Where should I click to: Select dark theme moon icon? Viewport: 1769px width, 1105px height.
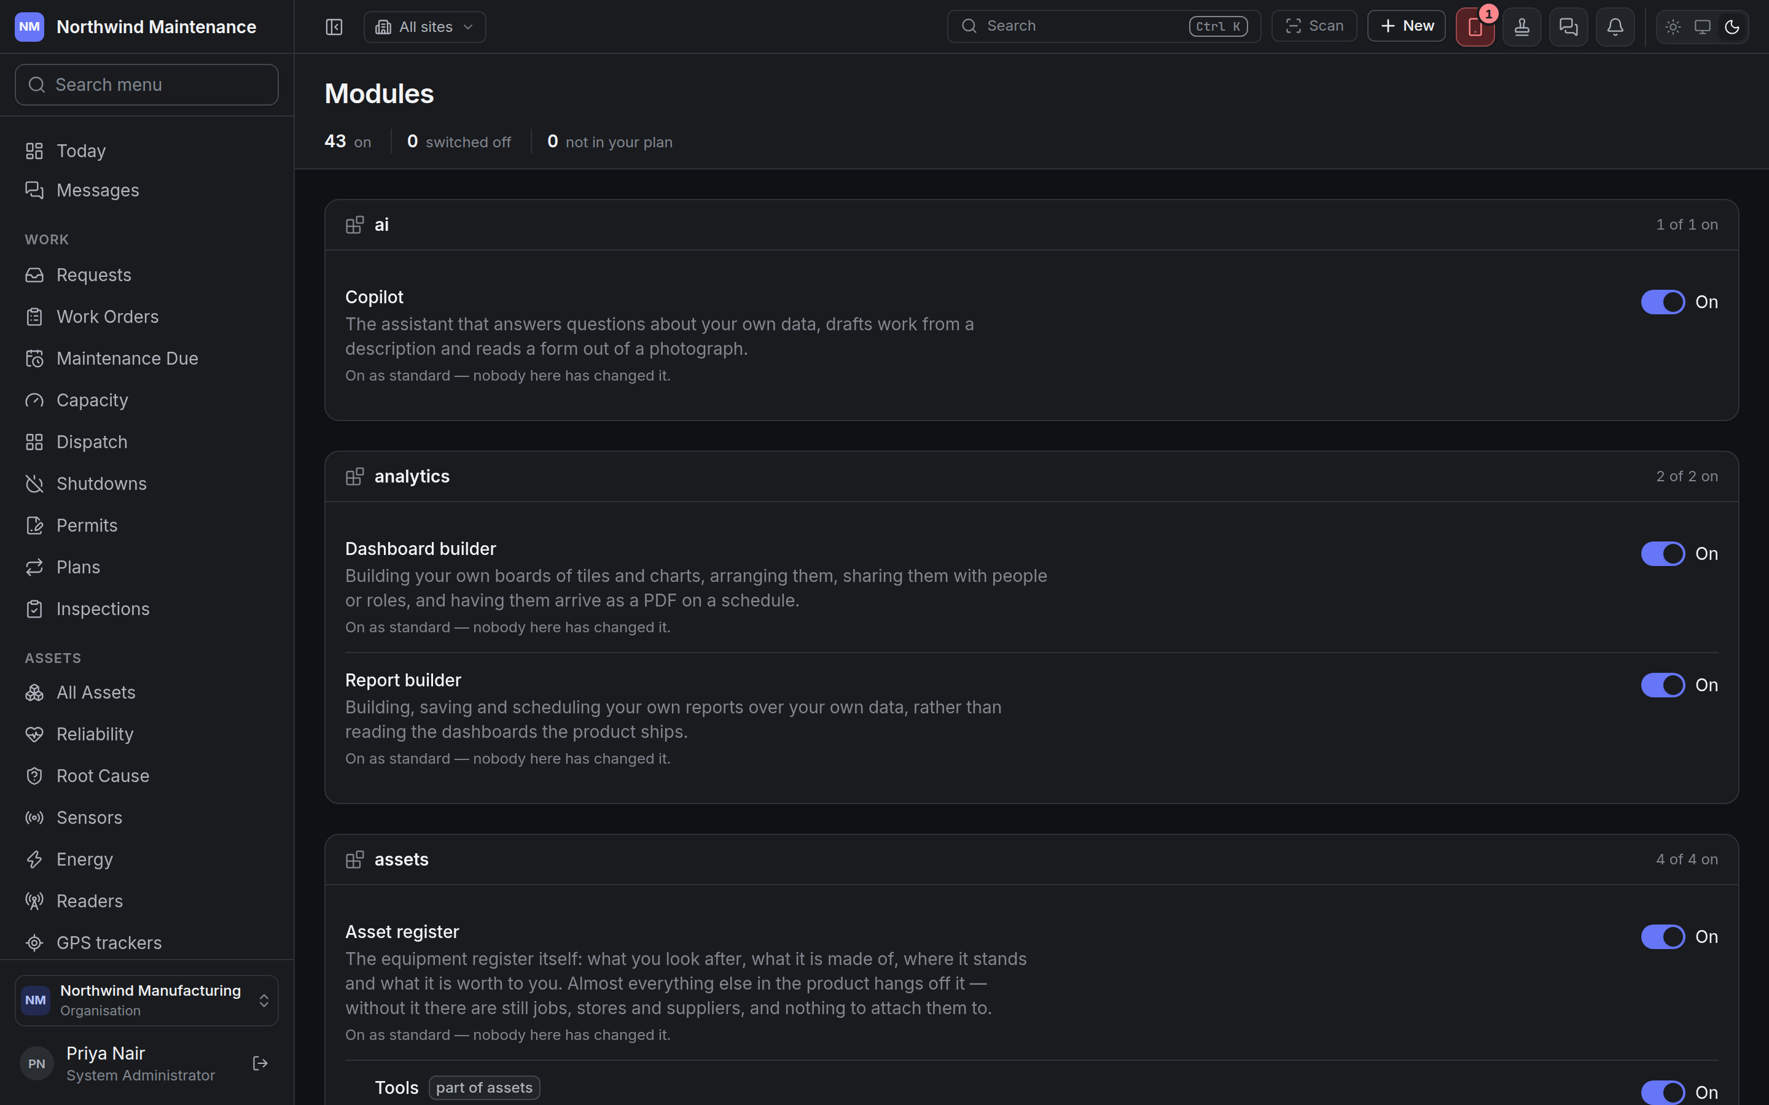pos(1731,27)
